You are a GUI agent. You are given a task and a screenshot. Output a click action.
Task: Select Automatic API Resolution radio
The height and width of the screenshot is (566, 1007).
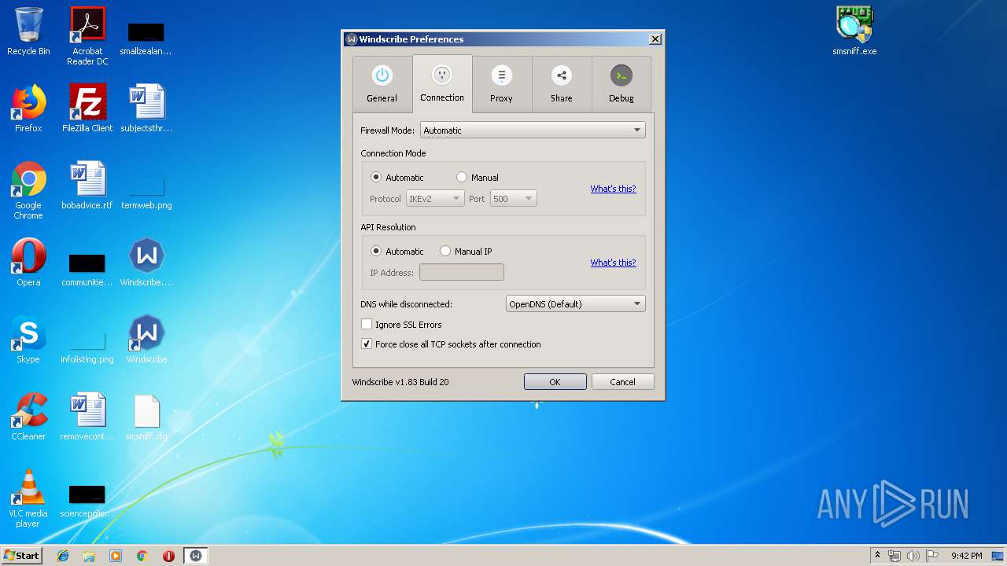coord(397,252)
